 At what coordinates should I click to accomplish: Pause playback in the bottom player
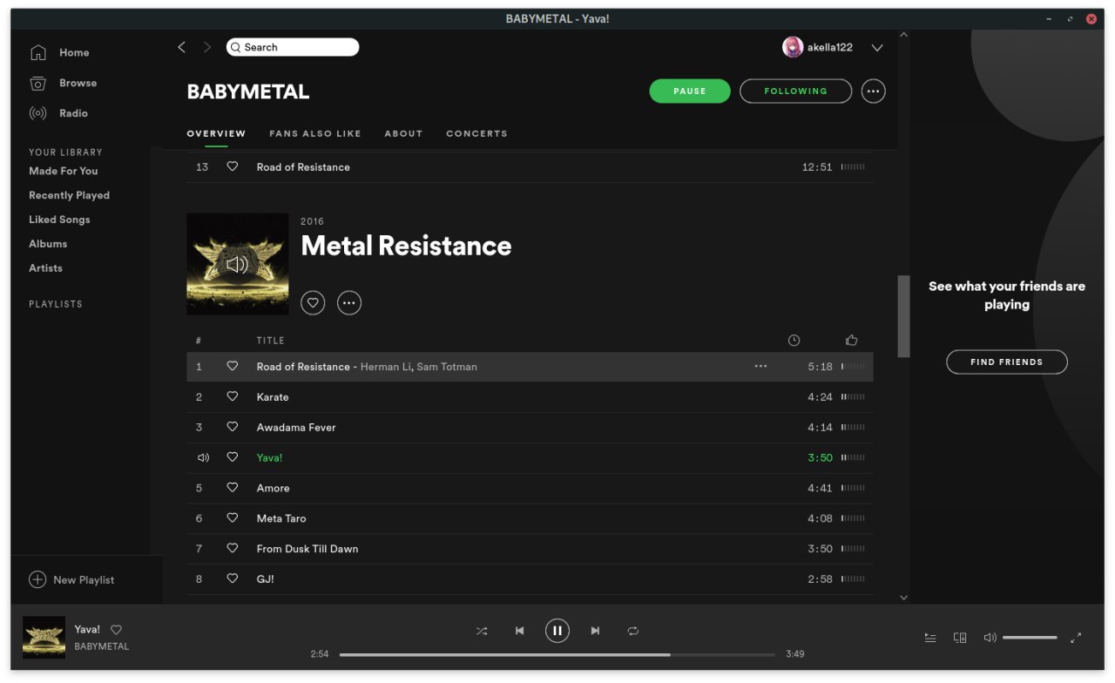557,631
